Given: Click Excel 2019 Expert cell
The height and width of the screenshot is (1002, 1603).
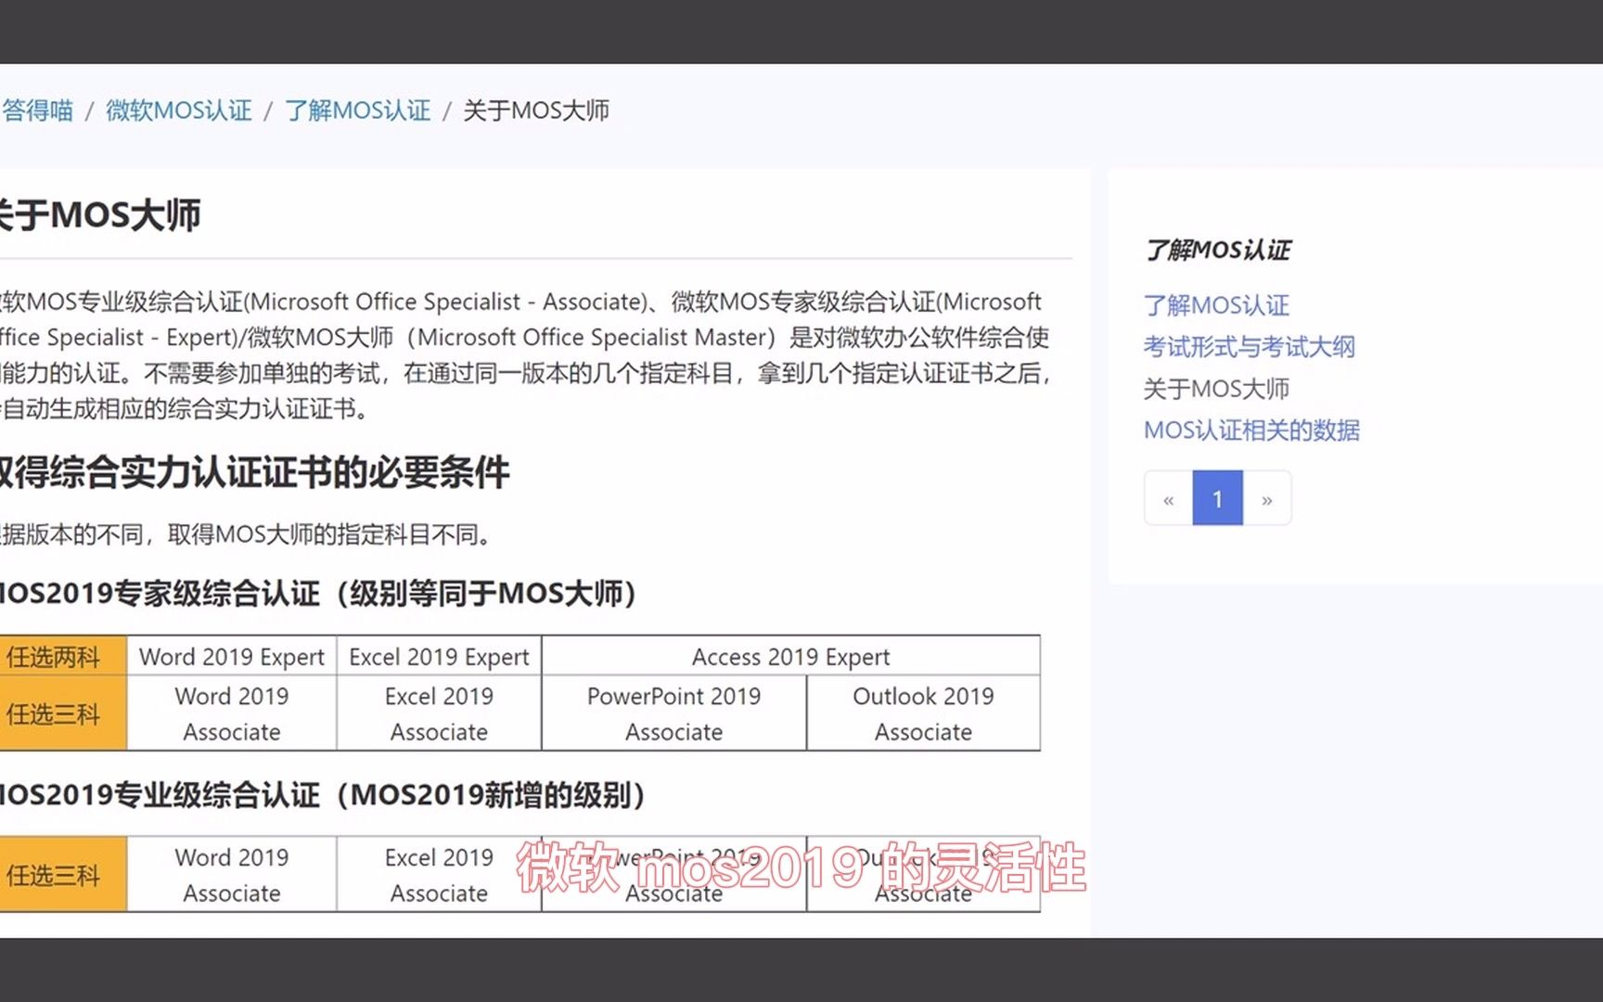Looking at the screenshot, I should (439, 656).
